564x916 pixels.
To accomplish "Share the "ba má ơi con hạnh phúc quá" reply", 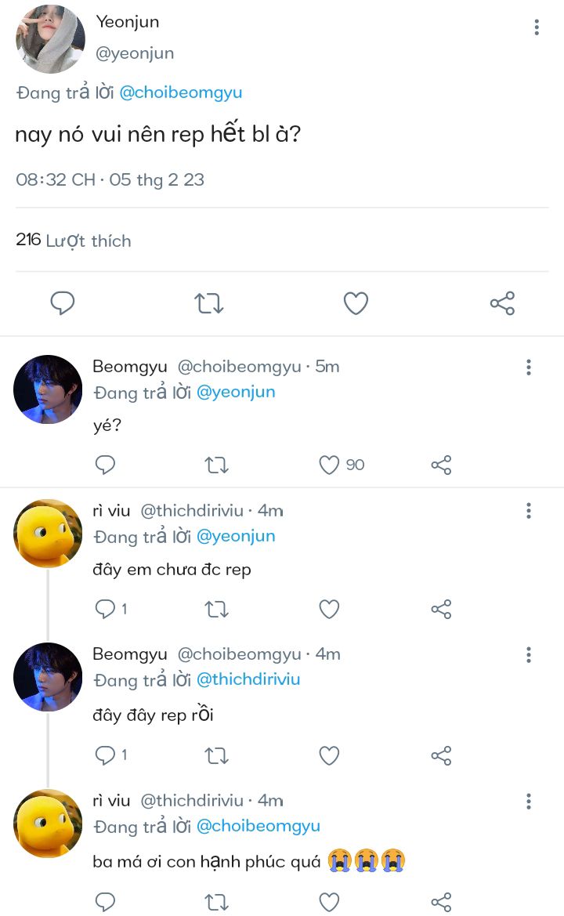I will [442, 901].
